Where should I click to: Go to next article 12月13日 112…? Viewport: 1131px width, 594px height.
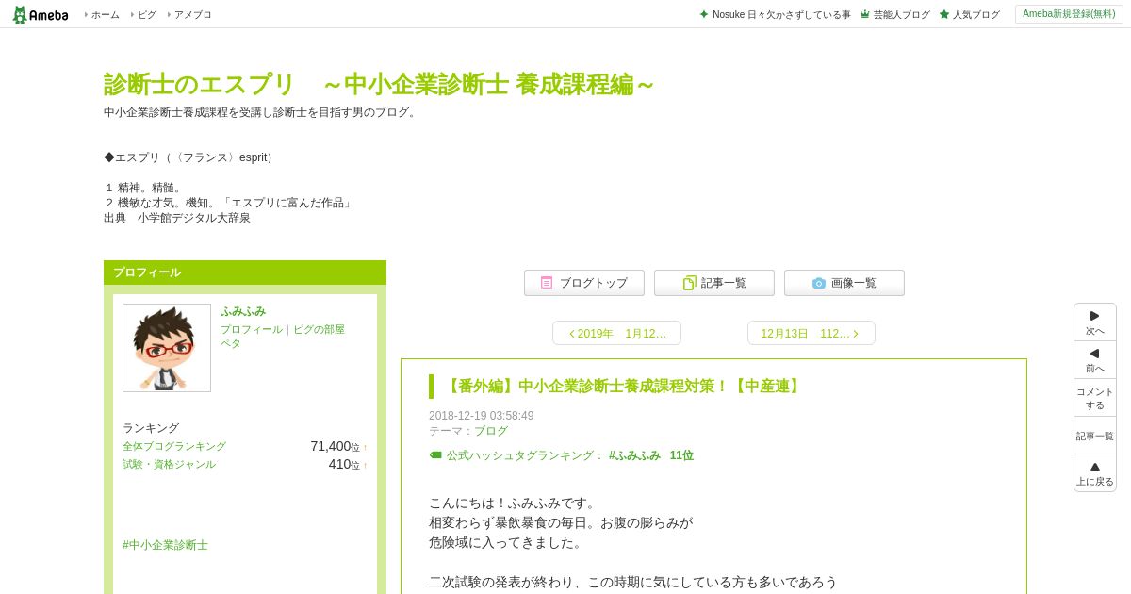811,333
